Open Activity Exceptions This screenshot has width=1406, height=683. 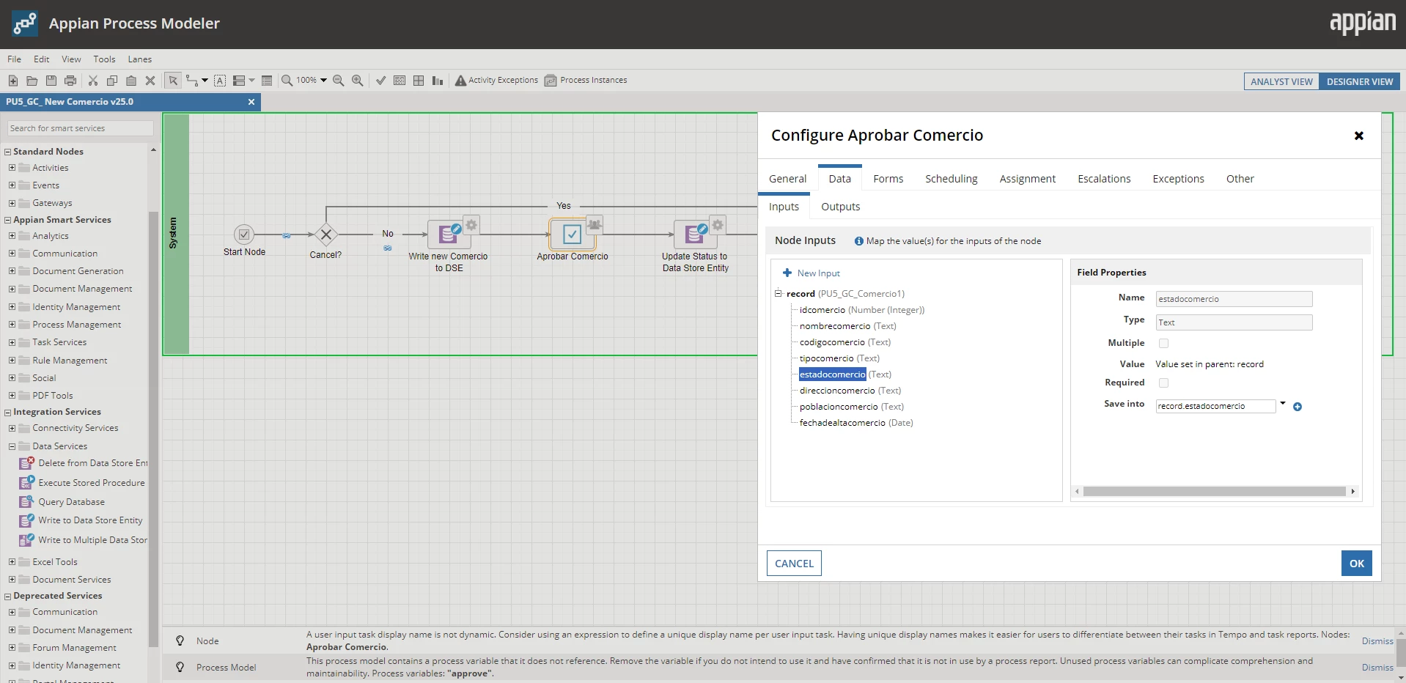click(496, 81)
